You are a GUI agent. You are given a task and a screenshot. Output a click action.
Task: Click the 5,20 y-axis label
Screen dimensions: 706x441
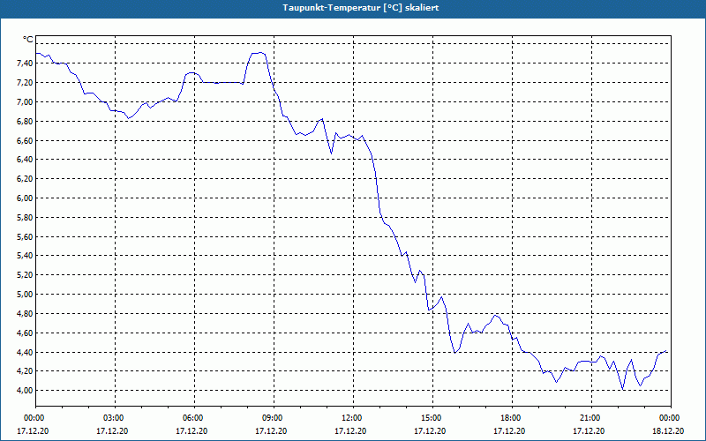point(25,275)
